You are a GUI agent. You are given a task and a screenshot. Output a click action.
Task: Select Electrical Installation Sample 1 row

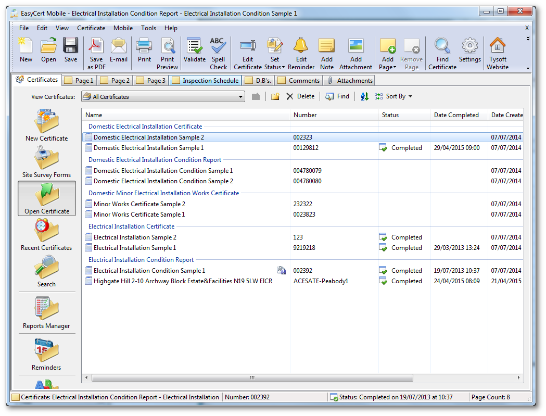[302, 248]
